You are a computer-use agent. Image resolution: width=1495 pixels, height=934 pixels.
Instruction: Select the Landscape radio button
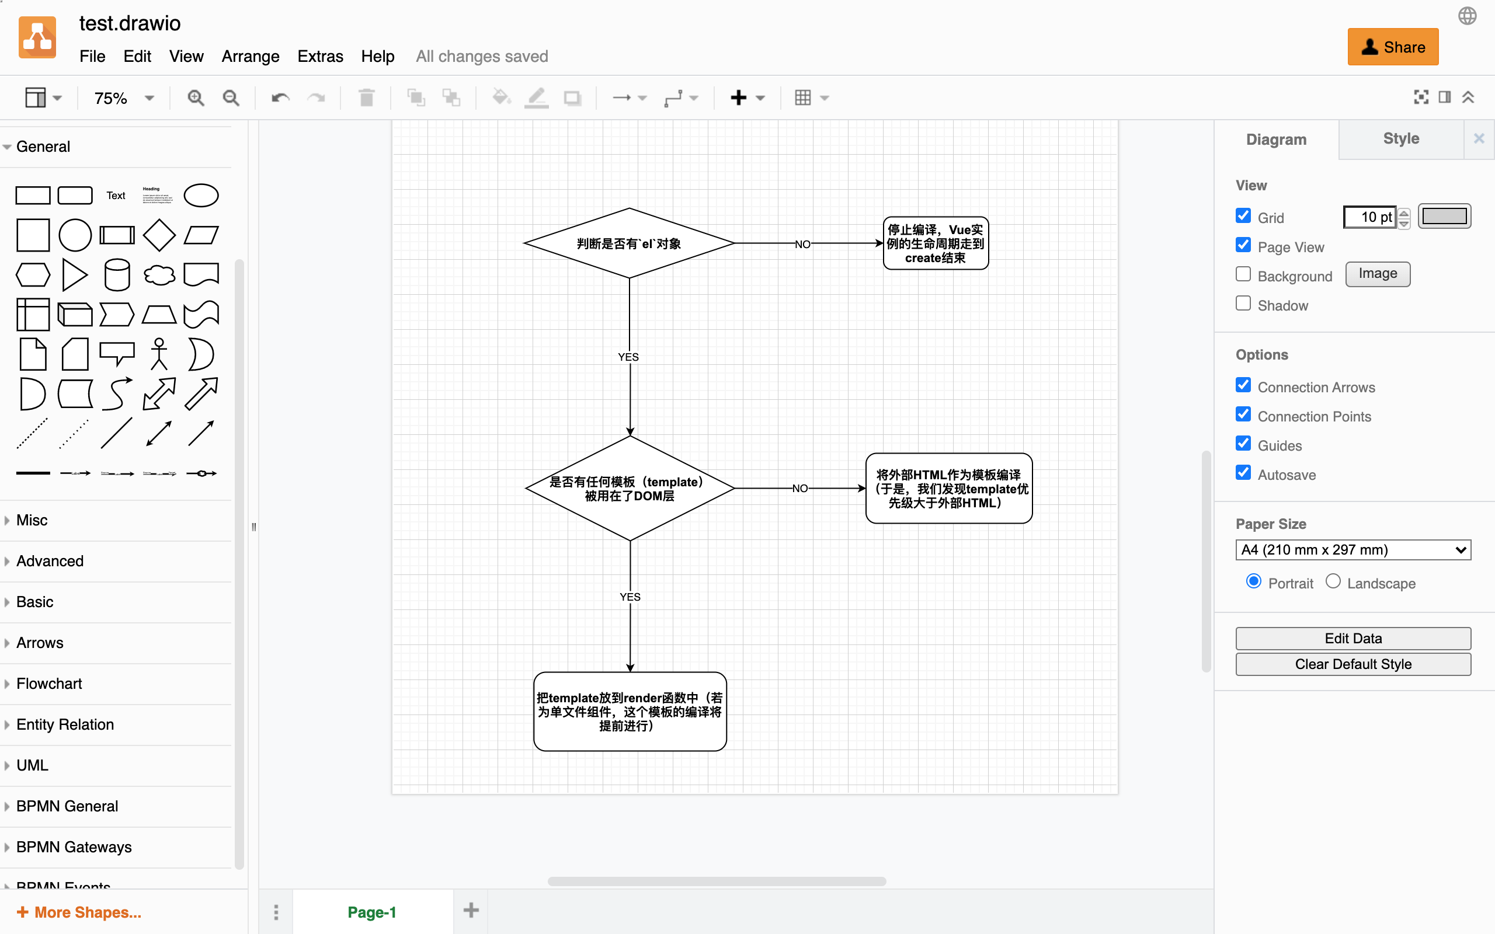click(x=1333, y=581)
